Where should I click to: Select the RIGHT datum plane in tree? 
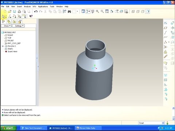10,35
